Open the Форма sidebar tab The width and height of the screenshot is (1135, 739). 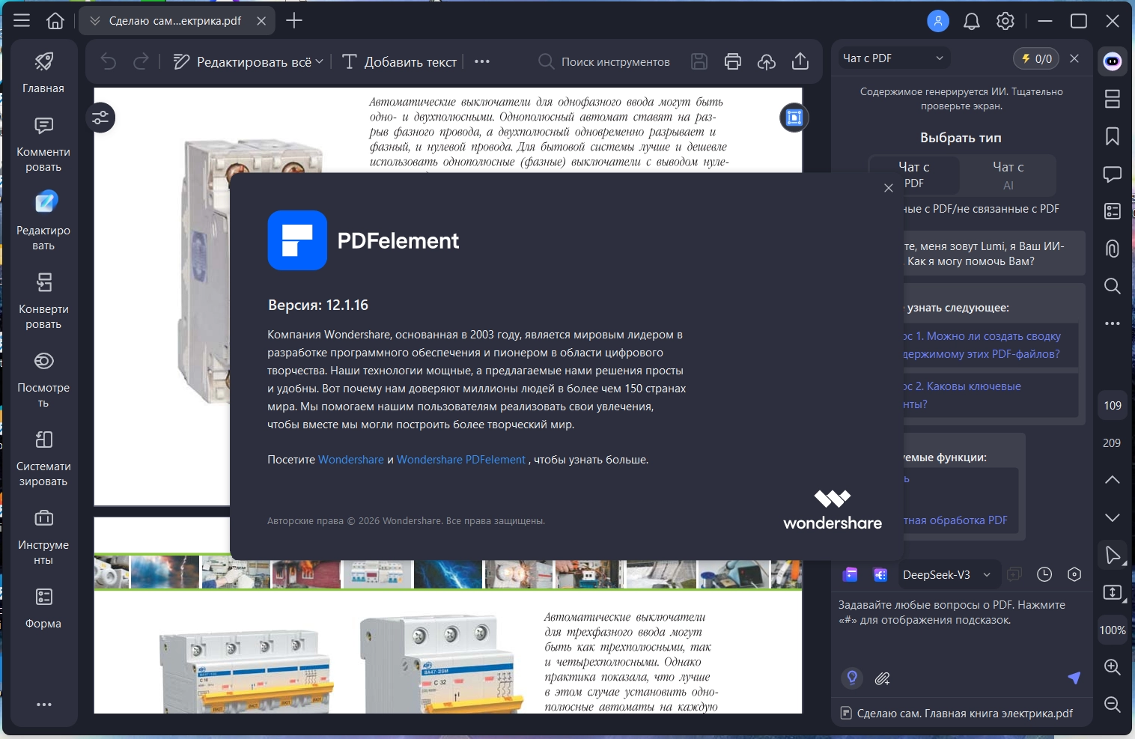[43, 607]
